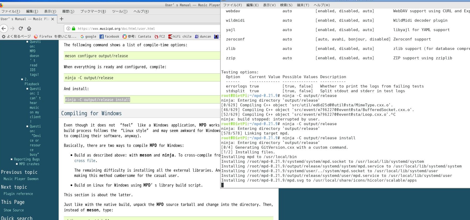Reload the MPD manual page
The image size is (470, 220).
(x=21, y=28)
